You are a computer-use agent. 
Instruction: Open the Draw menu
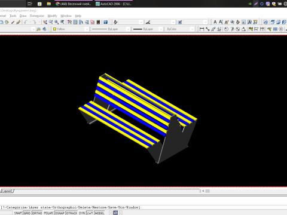(23, 16)
